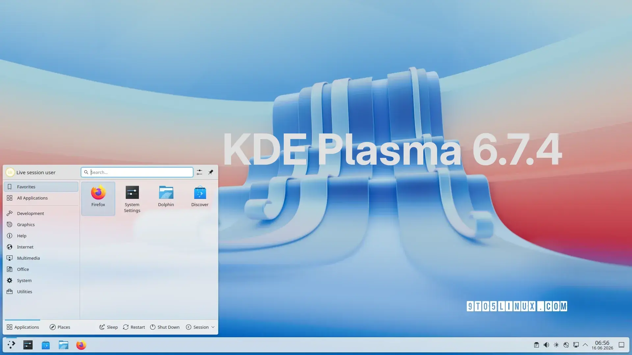Expand hidden system tray icons arrow
This screenshot has width=632, height=355.
tap(585, 345)
